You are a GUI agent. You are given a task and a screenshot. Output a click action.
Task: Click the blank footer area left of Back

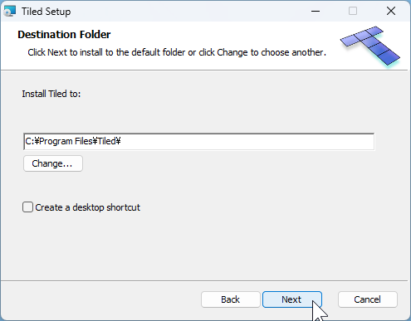click(x=100, y=299)
